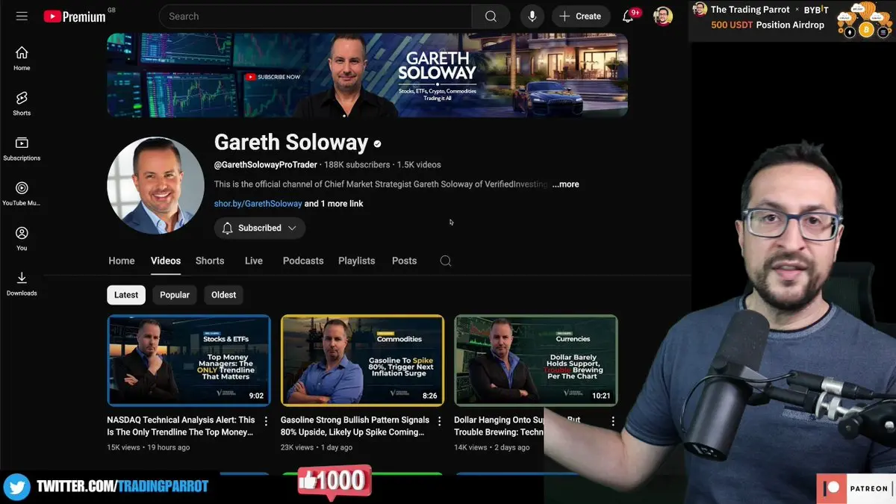
Task: Click the Twitter bird overlay icon
Action: click(x=16, y=487)
